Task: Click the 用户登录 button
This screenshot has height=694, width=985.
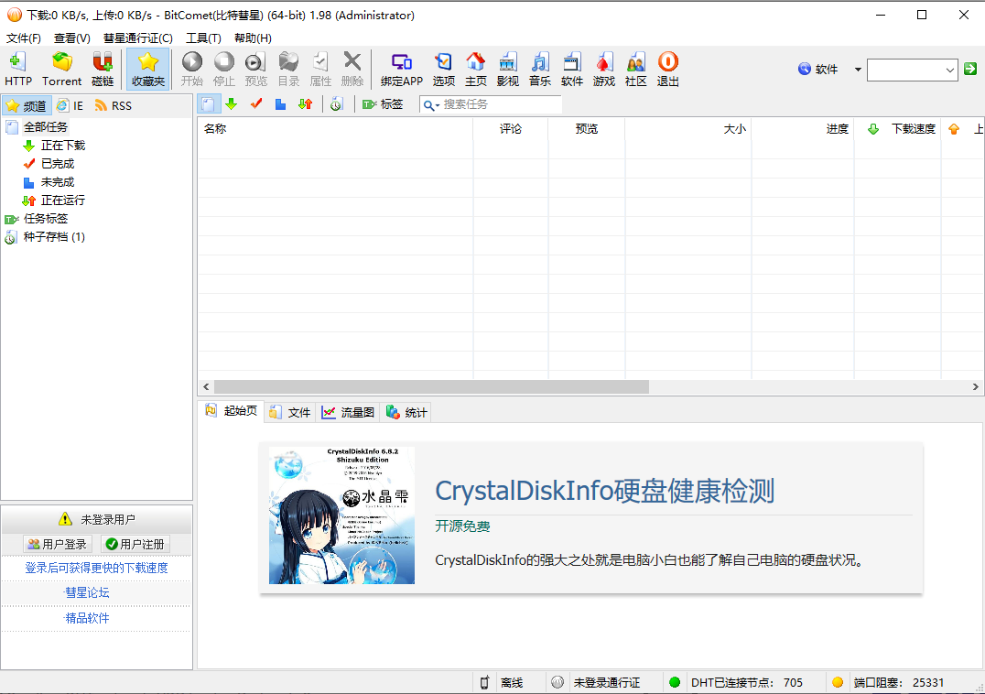Action: 57,544
